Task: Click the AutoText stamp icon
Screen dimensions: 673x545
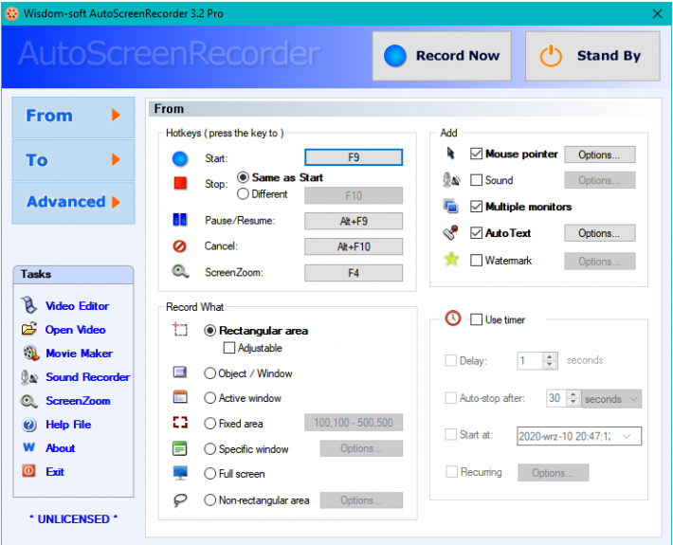Action: (x=450, y=232)
